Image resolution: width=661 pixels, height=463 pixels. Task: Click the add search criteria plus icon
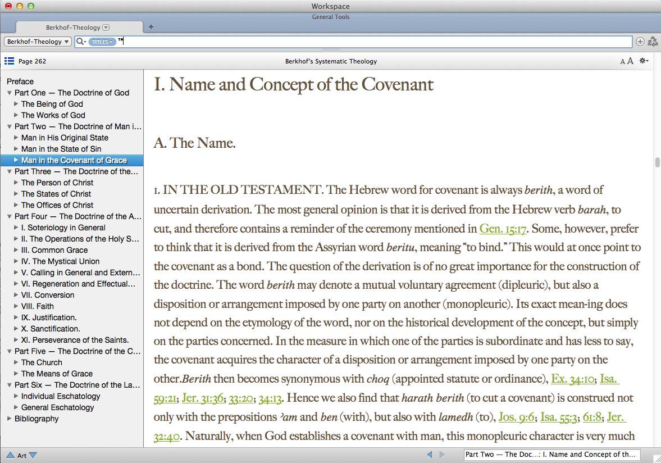pos(640,42)
